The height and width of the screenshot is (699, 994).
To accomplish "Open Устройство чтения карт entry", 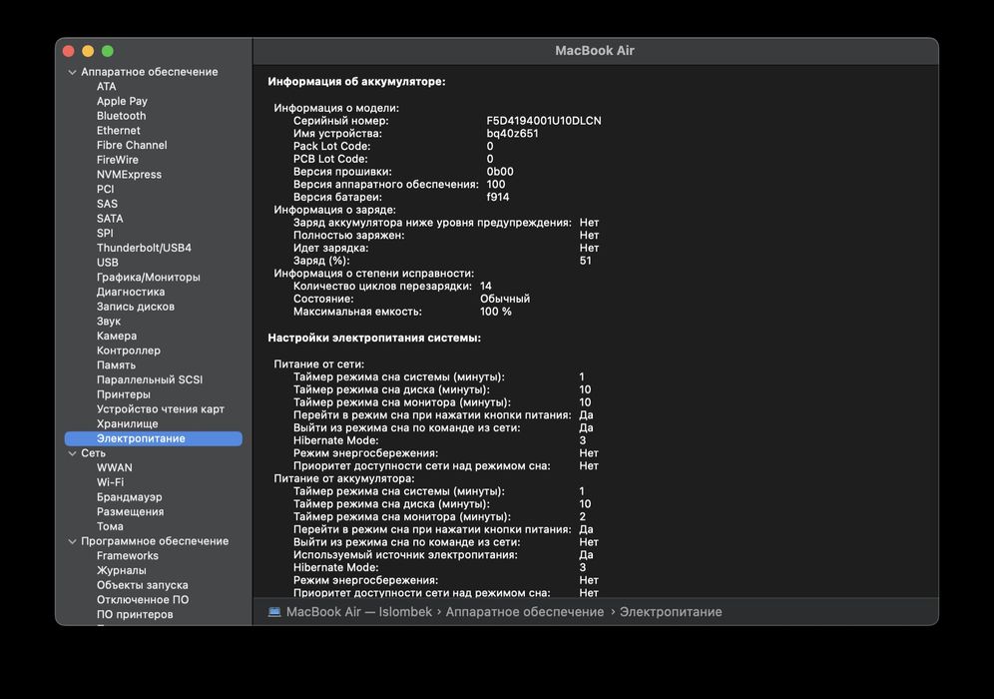I will 161,409.
